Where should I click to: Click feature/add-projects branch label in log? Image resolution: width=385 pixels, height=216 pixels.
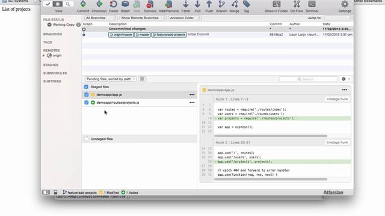(169, 35)
